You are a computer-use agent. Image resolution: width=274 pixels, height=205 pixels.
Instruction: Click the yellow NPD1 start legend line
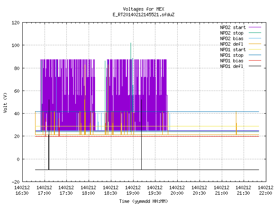pos(255,50)
